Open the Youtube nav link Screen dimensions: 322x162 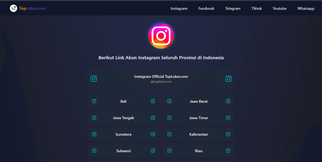(280, 9)
